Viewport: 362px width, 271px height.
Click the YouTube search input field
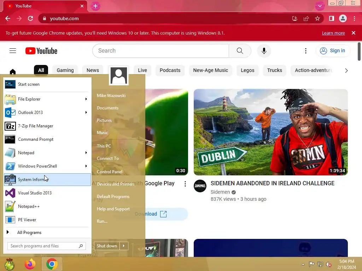[161, 51]
